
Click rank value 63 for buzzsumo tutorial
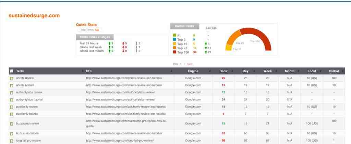tap(223, 133)
